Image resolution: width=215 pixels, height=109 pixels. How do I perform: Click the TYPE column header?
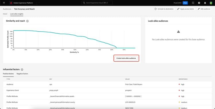click(8, 79)
